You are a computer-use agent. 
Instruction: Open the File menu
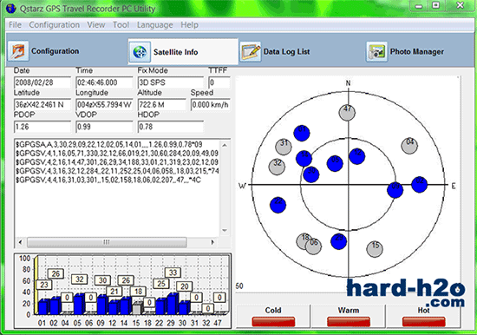point(15,24)
